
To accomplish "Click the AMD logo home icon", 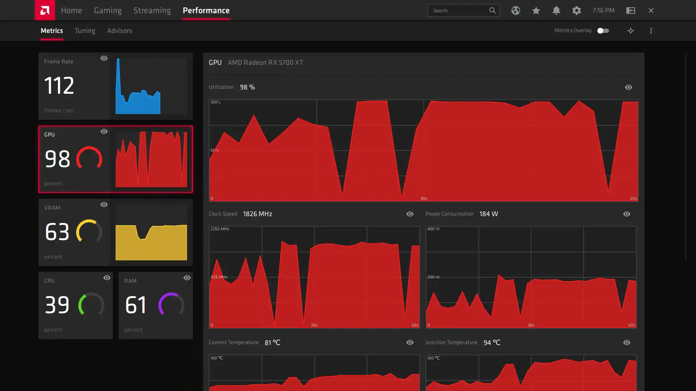I will [45, 10].
